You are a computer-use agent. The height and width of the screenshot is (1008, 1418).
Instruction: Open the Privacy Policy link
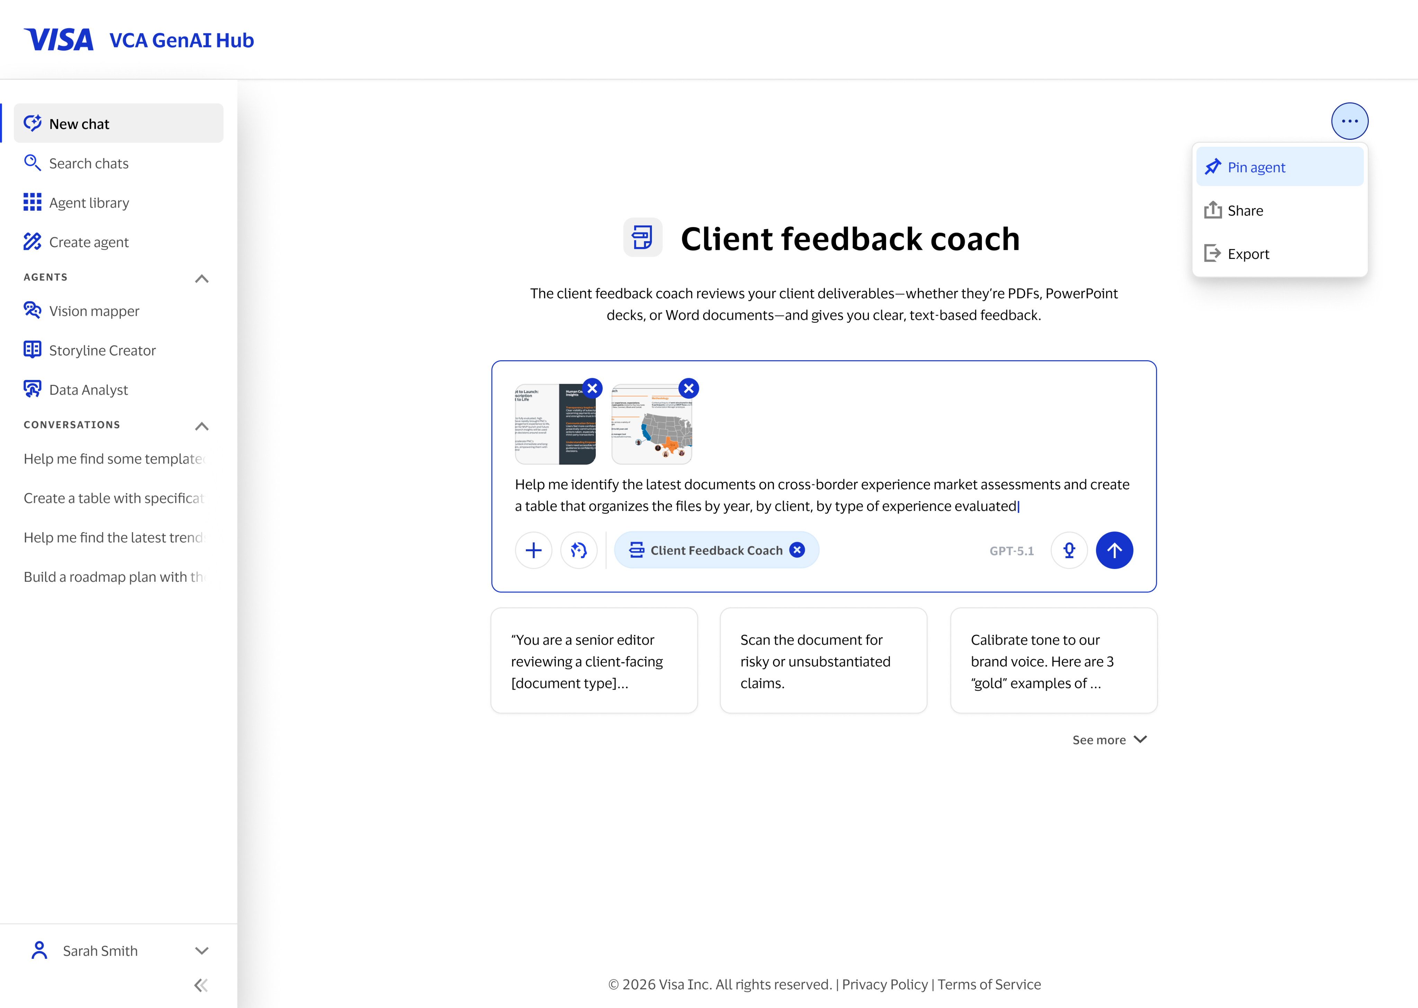pyautogui.click(x=885, y=984)
